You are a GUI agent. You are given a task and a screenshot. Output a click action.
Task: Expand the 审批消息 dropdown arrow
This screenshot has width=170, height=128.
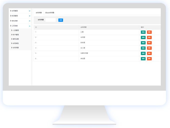[30, 21]
